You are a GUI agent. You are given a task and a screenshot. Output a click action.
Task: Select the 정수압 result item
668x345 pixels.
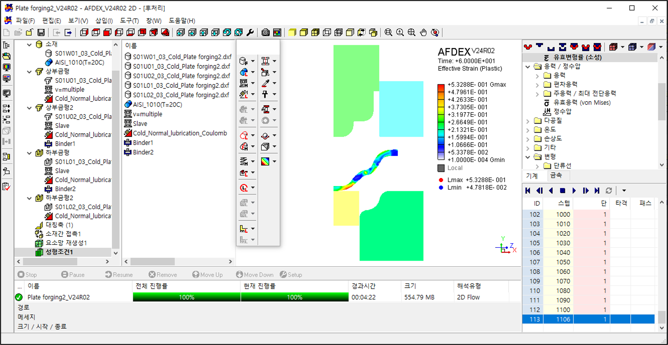pyautogui.click(x=563, y=111)
